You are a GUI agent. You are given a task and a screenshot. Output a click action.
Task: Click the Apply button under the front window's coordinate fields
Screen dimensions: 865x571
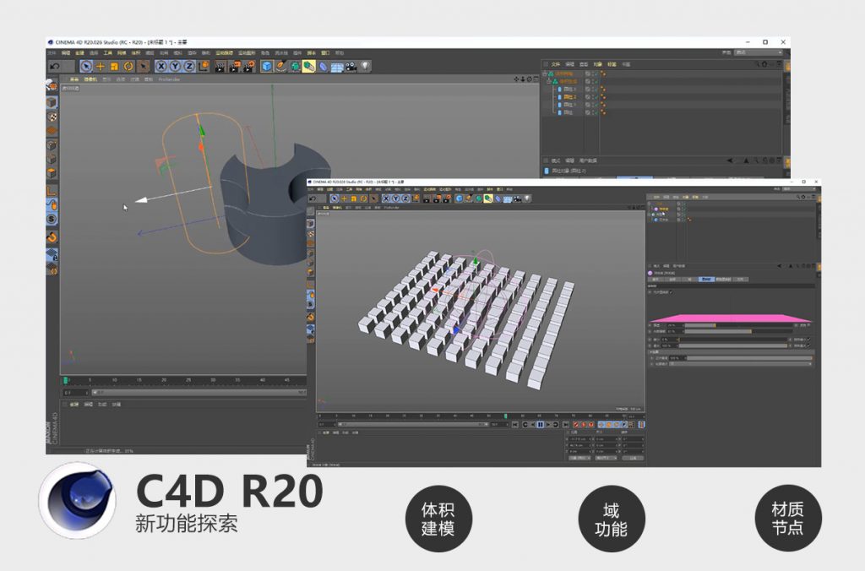tap(634, 458)
